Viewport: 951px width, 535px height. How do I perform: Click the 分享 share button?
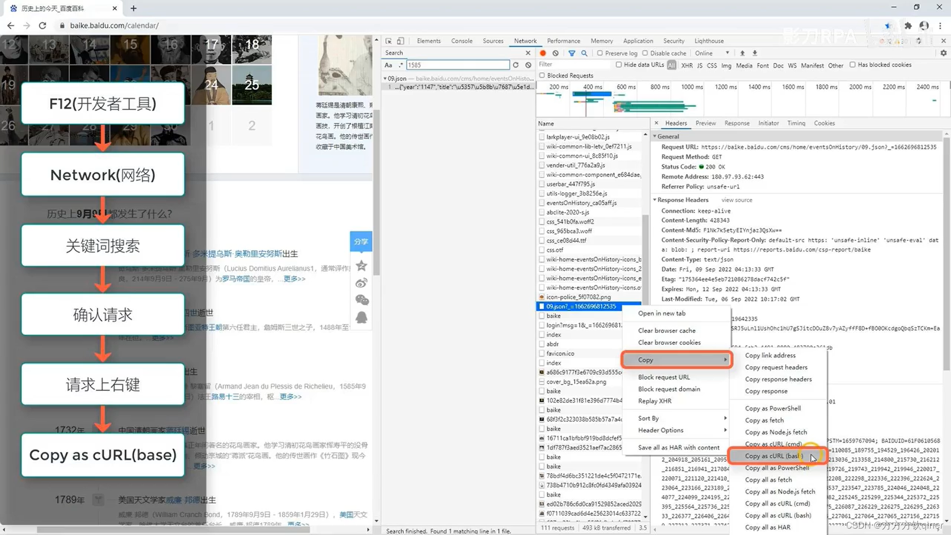[x=361, y=242]
